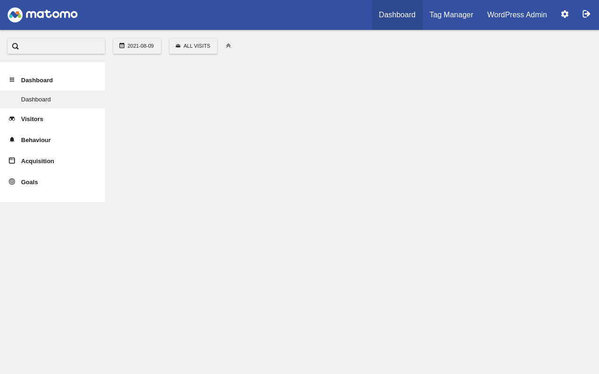
Task: Click the Visitors binoculars icon
Action: click(12, 119)
